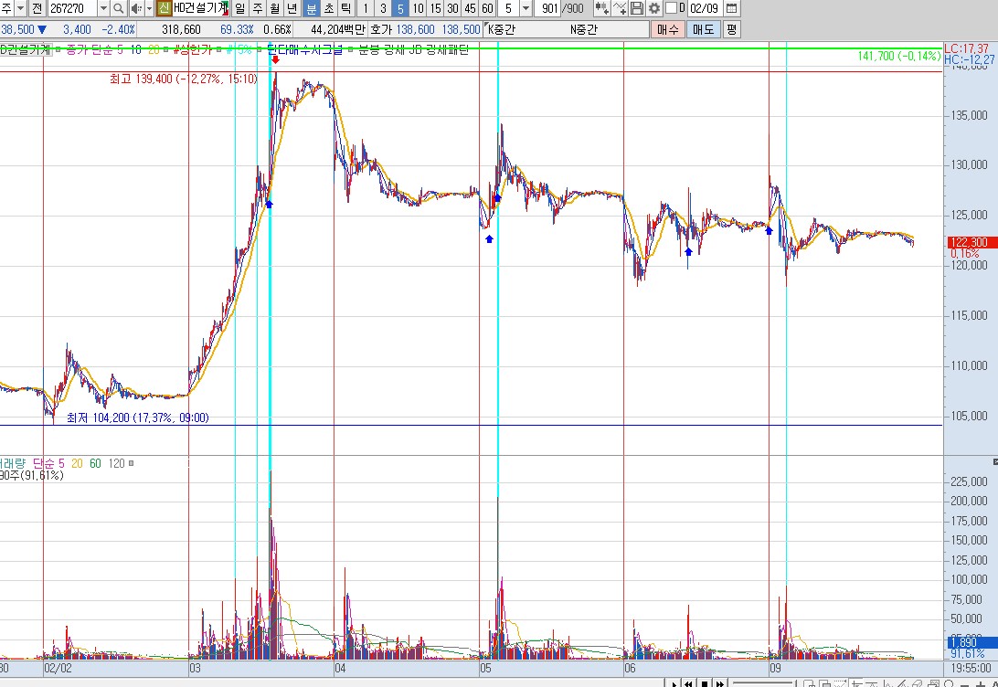This screenshot has width=998, height=687.
Task: Click the 02/09 date input field
Action: click(705, 8)
